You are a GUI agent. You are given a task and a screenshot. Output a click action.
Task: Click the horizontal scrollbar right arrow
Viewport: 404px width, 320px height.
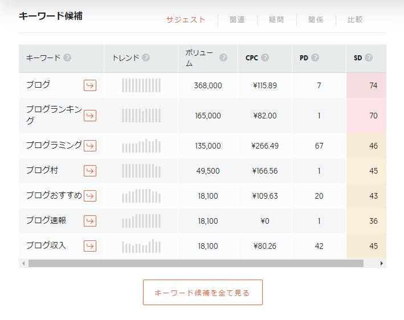382,264
